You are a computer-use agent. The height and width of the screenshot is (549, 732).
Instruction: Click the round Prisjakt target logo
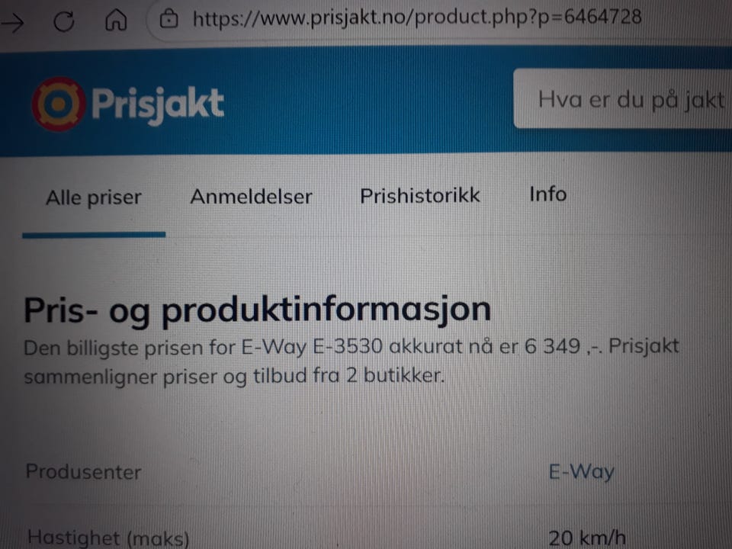59,104
